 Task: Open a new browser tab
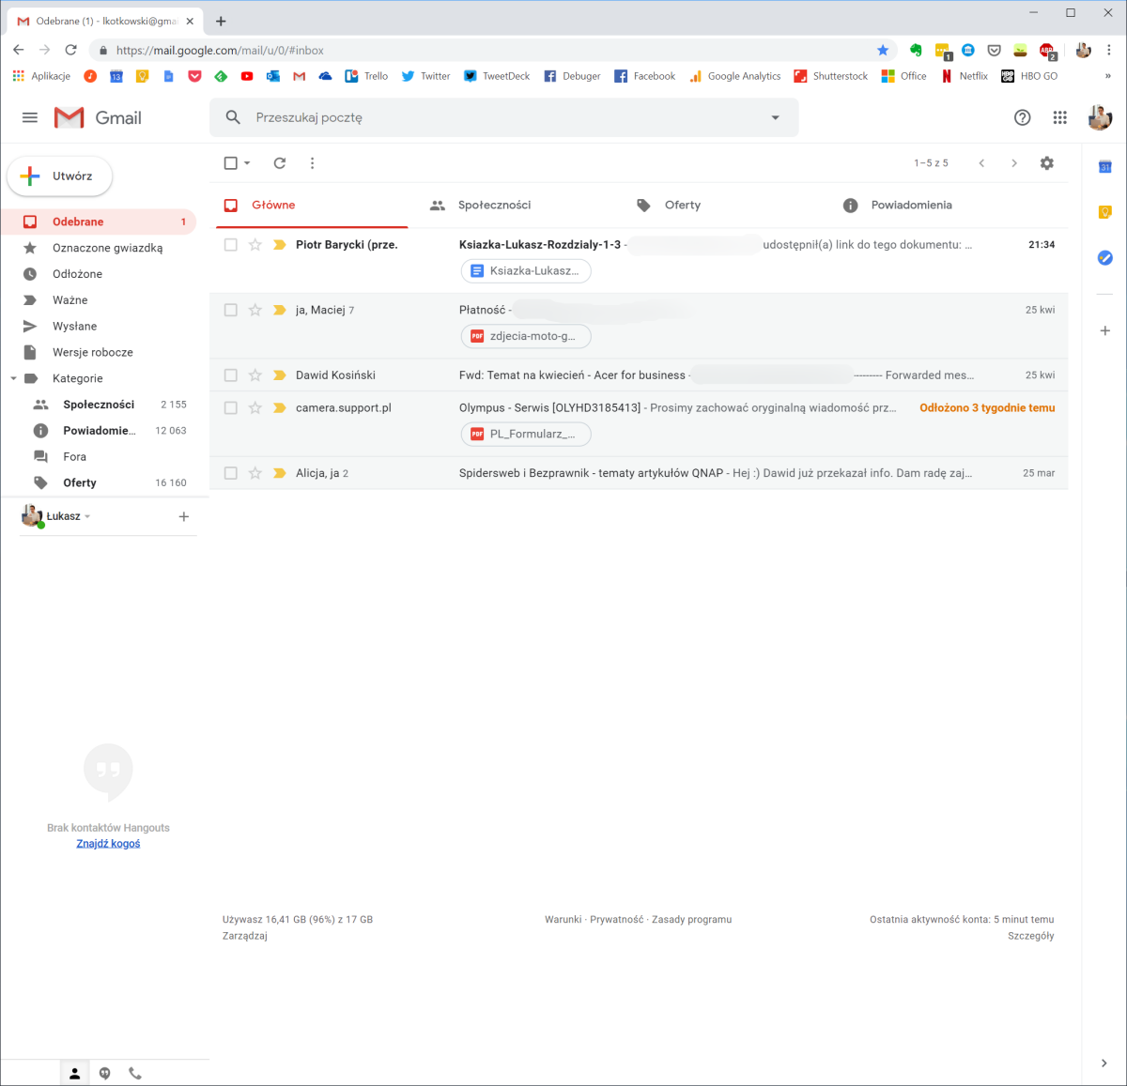[x=221, y=21]
